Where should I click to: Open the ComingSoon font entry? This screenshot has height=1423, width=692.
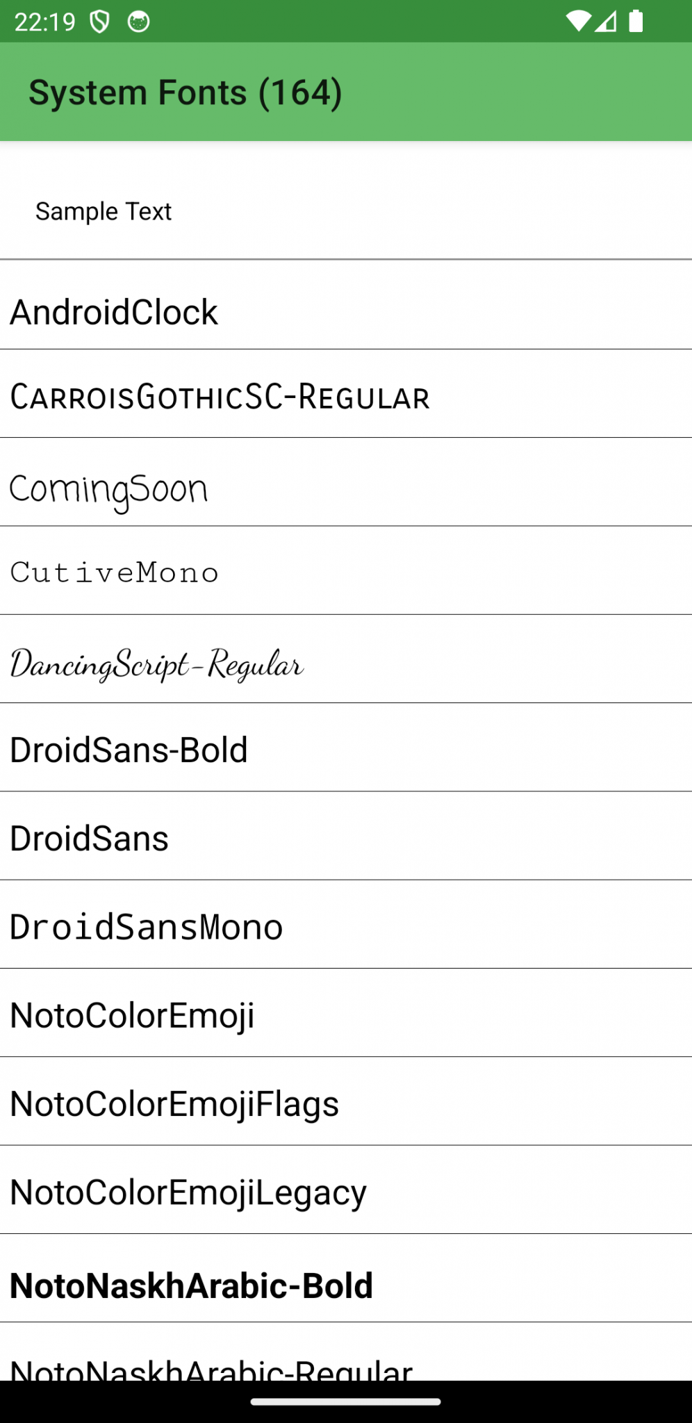(x=278, y=488)
